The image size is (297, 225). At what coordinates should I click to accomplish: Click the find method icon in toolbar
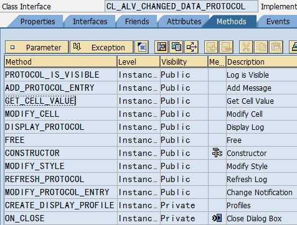pyautogui.click(x=162, y=47)
